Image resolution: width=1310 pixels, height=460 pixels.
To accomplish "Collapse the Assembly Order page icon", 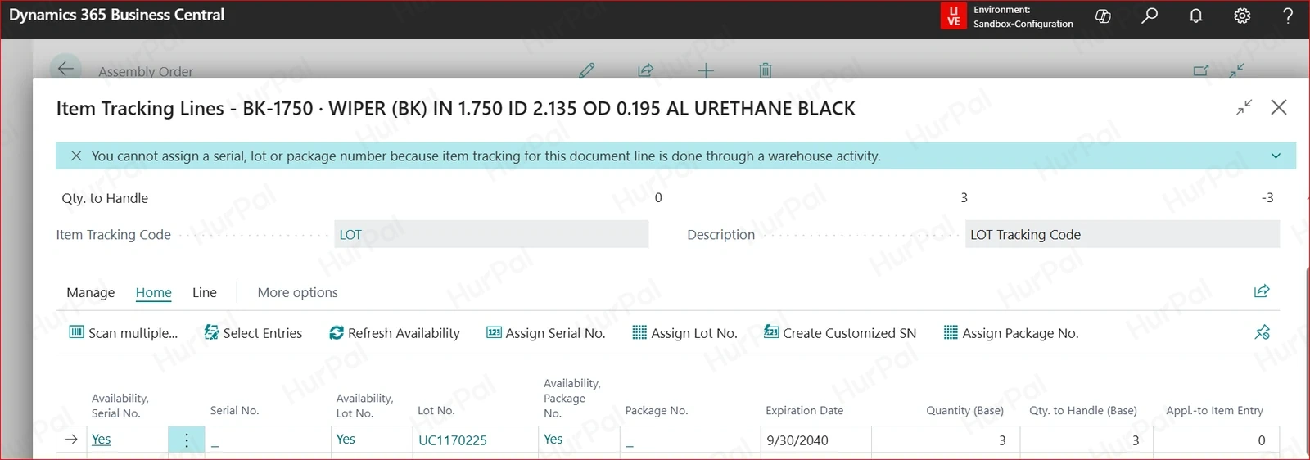I will pyautogui.click(x=1236, y=70).
